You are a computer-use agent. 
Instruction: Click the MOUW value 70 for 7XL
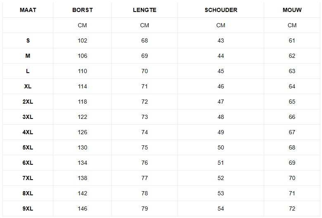(x=292, y=178)
